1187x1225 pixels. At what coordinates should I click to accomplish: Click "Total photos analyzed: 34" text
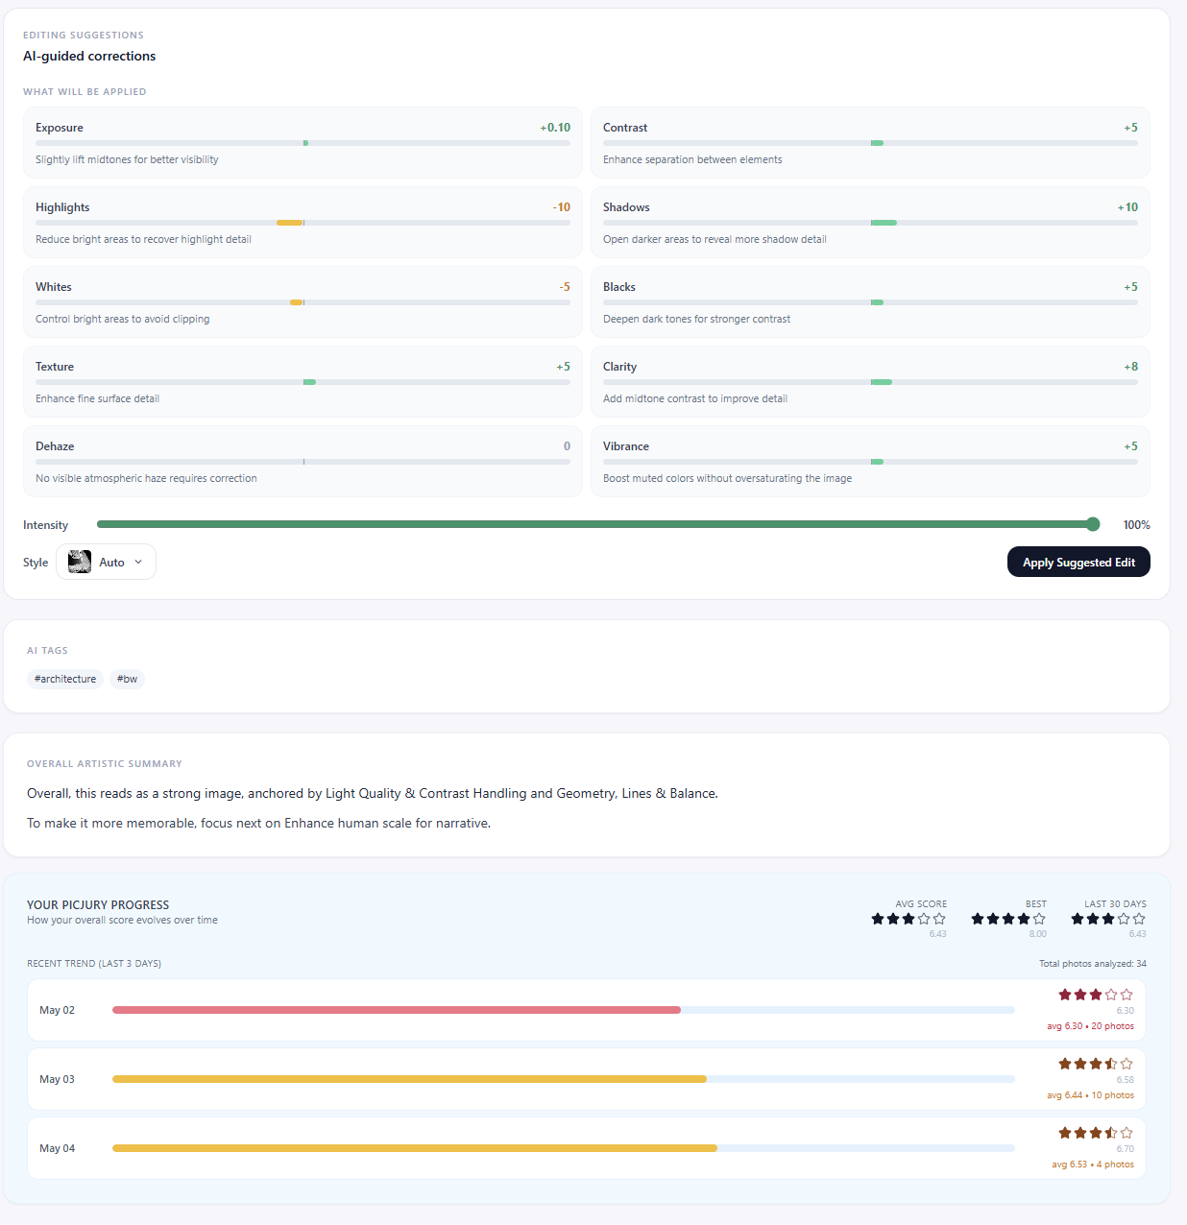click(x=1093, y=964)
